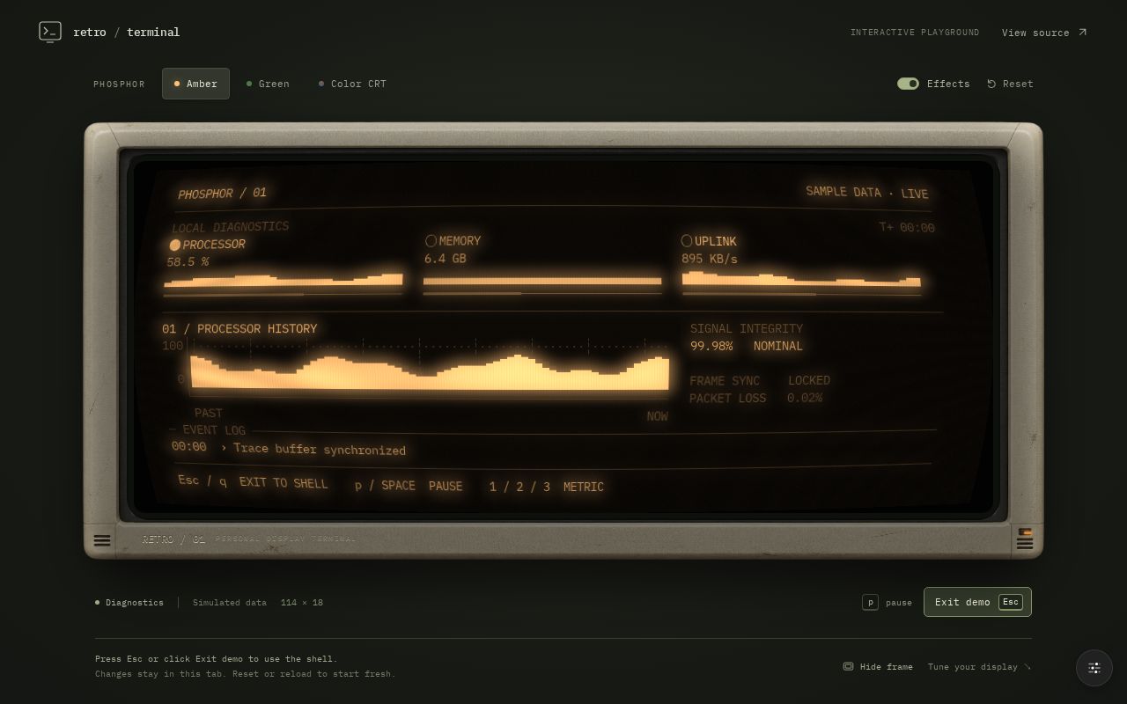Click EXIT TO SHELL in terminal footer

click(284, 483)
